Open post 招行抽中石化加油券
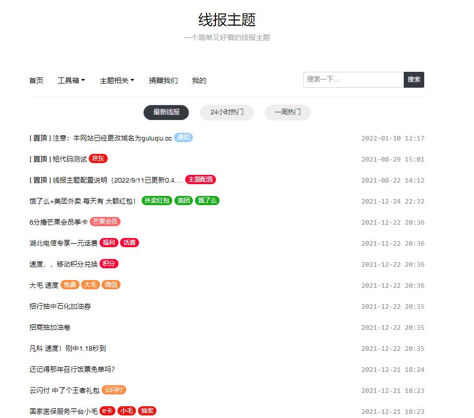This screenshot has width=474, height=418. [60, 307]
